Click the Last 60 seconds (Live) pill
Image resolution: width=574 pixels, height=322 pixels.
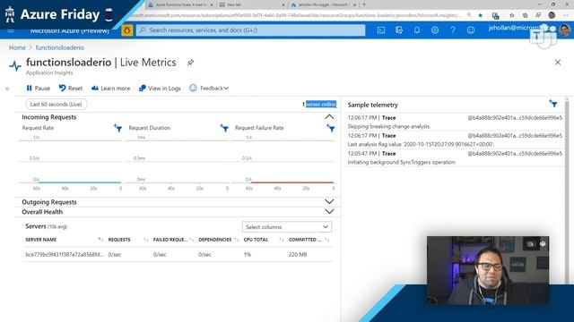pyautogui.click(x=57, y=104)
